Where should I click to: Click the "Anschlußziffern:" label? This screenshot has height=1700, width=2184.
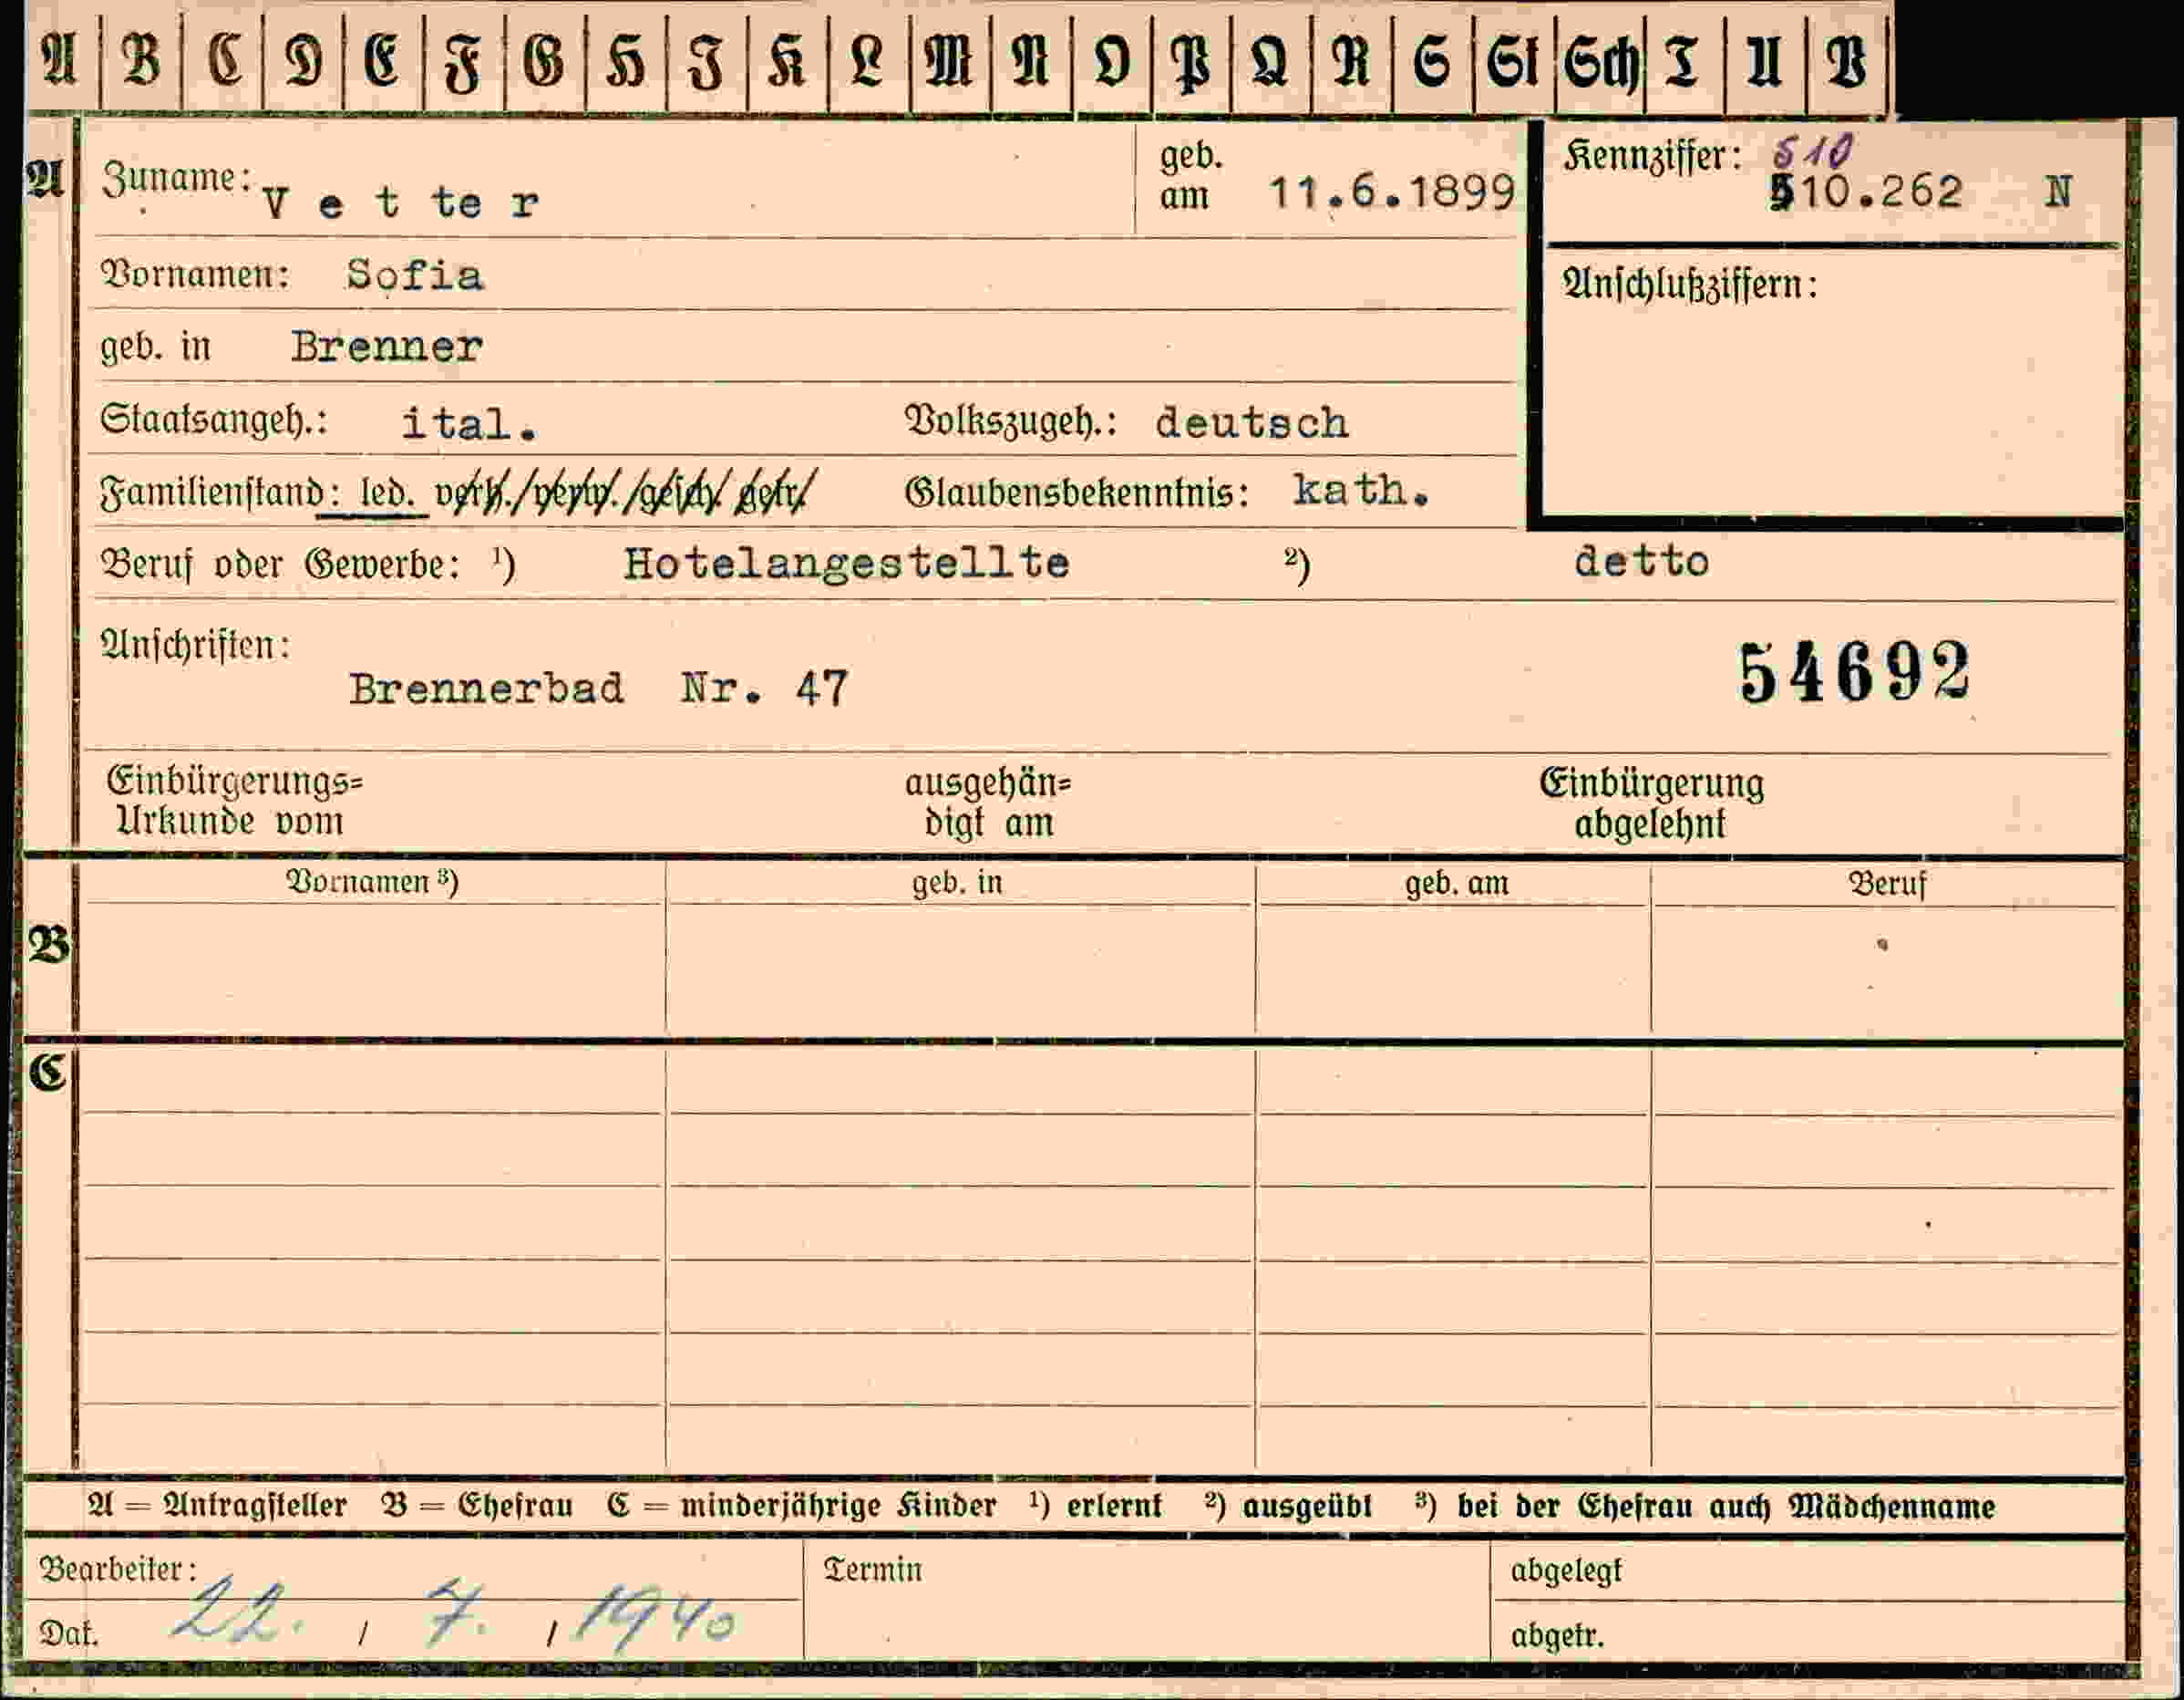pos(1690,285)
